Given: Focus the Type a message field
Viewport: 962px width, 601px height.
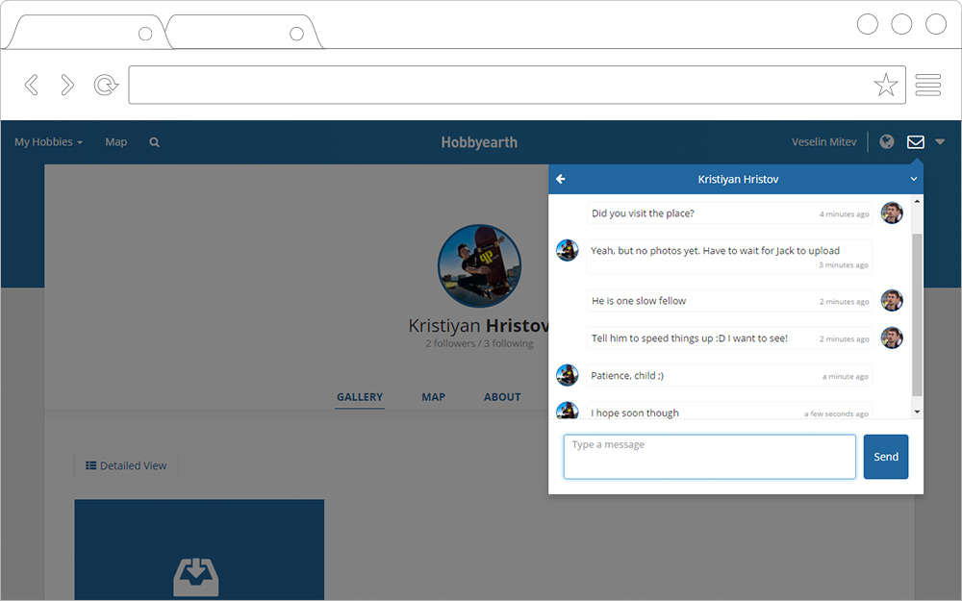Looking at the screenshot, I should coord(709,457).
